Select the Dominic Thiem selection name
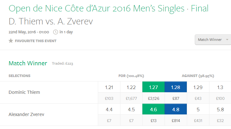 click(x=24, y=92)
